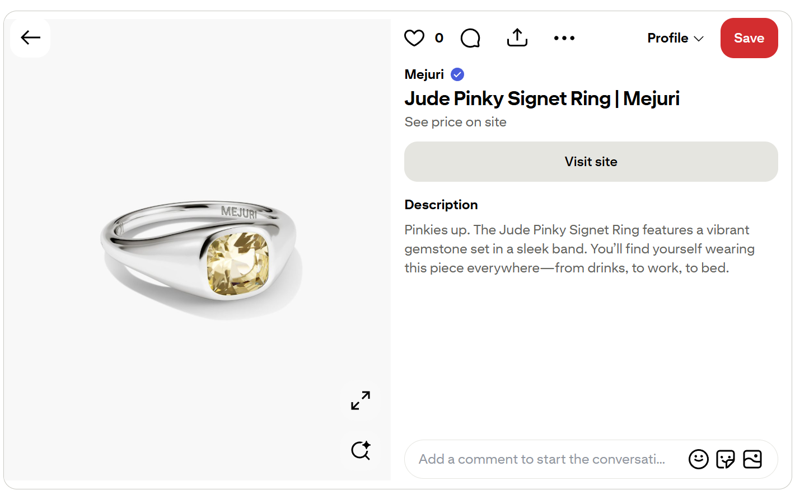Share the pin via the share icon
This screenshot has width=795, height=495.
[x=517, y=37]
